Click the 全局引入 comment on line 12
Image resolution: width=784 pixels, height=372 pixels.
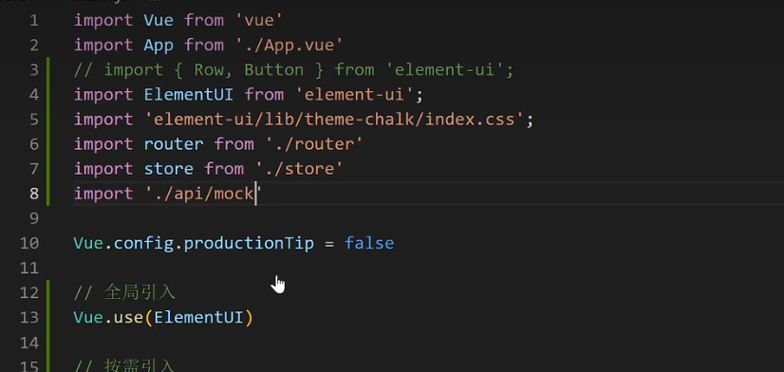pyautogui.click(x=140, y=292)
